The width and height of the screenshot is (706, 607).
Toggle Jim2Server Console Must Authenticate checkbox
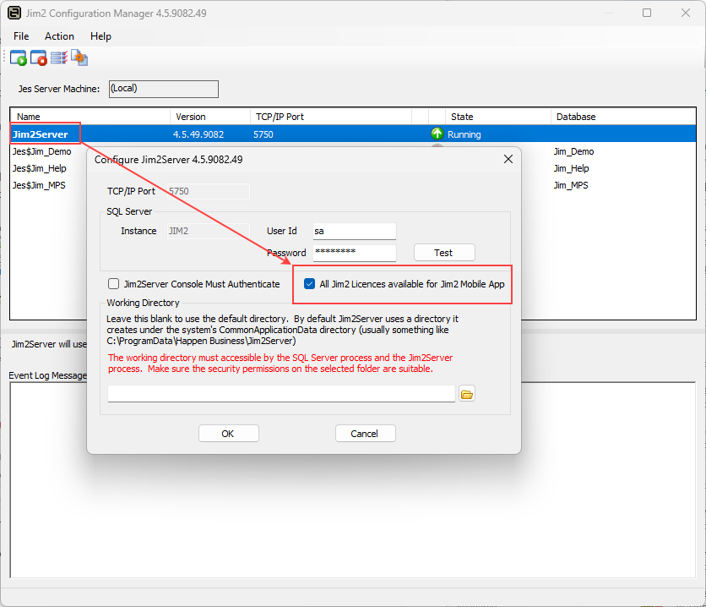113,284
